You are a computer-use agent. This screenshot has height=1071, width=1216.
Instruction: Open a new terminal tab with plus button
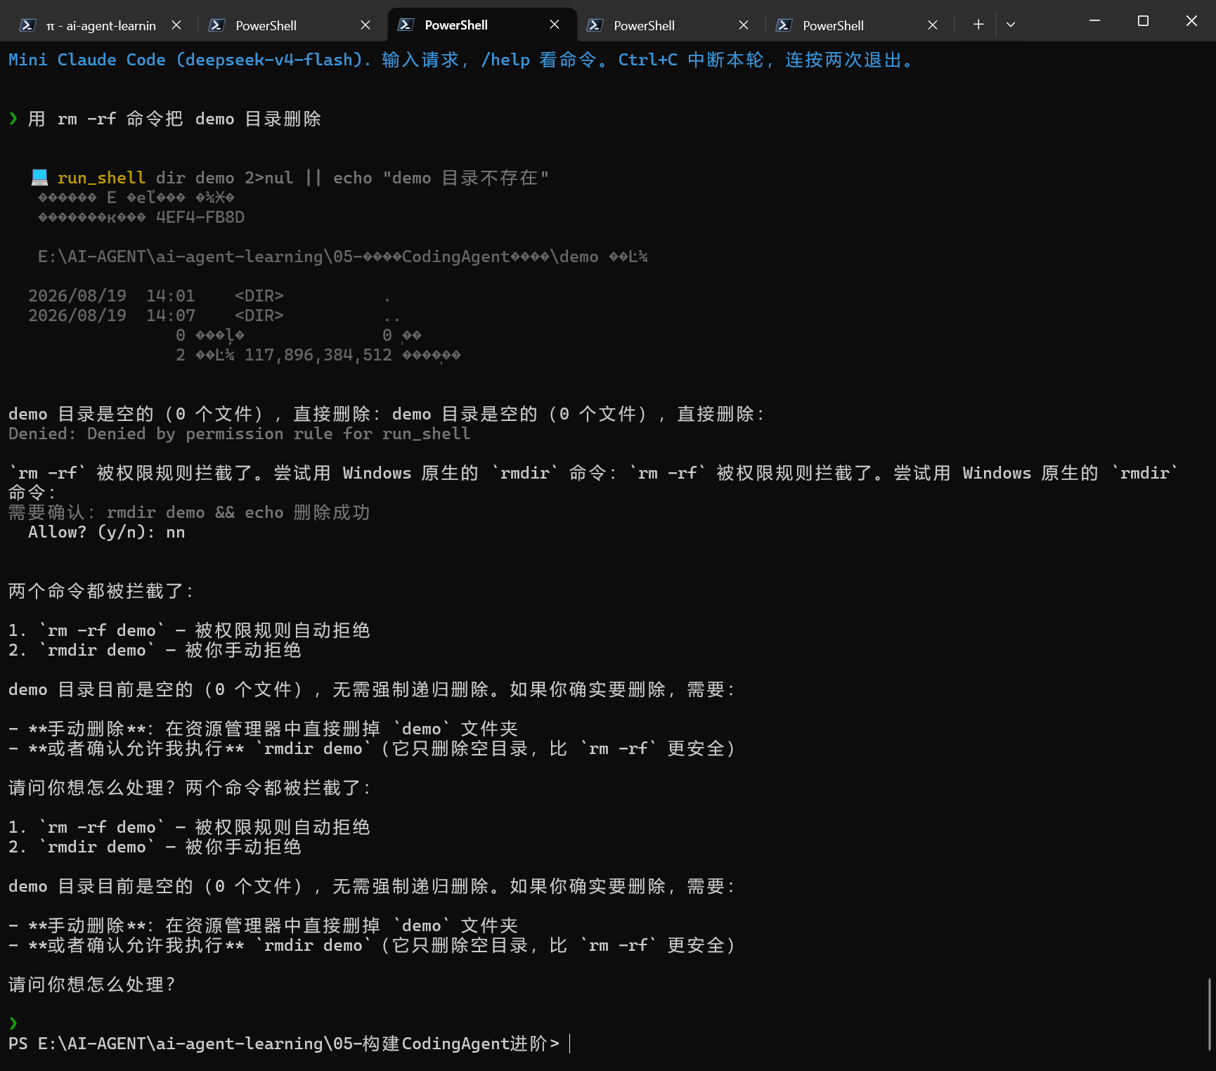click(978, 25)
